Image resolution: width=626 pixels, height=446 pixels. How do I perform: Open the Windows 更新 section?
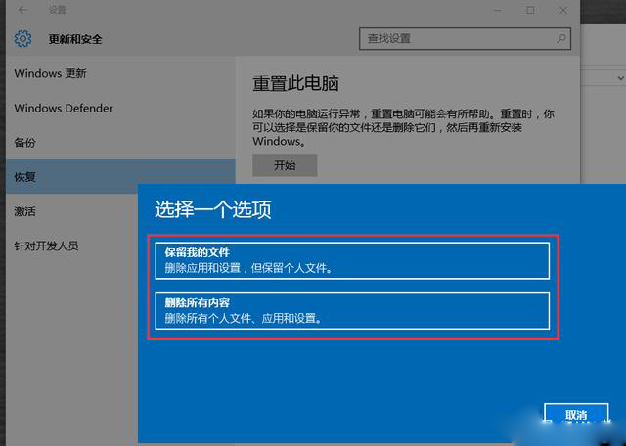51,74
